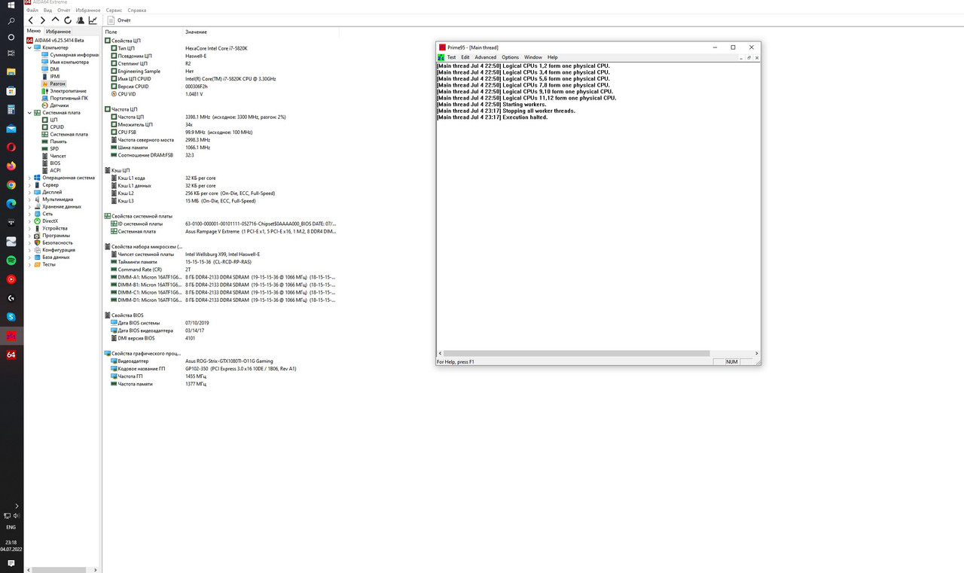964x573 pixels.
Task: Launch Chrome from the taskbar
Action: [x=11, y=185]
